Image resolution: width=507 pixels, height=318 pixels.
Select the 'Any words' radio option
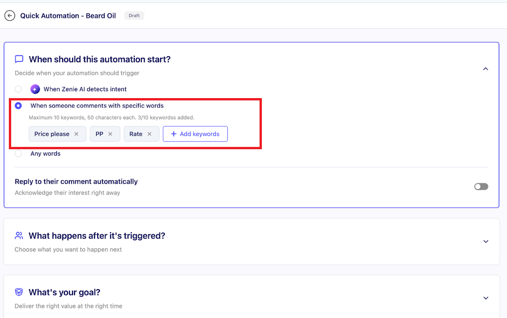pyautogui.click(x=18, y=153)
